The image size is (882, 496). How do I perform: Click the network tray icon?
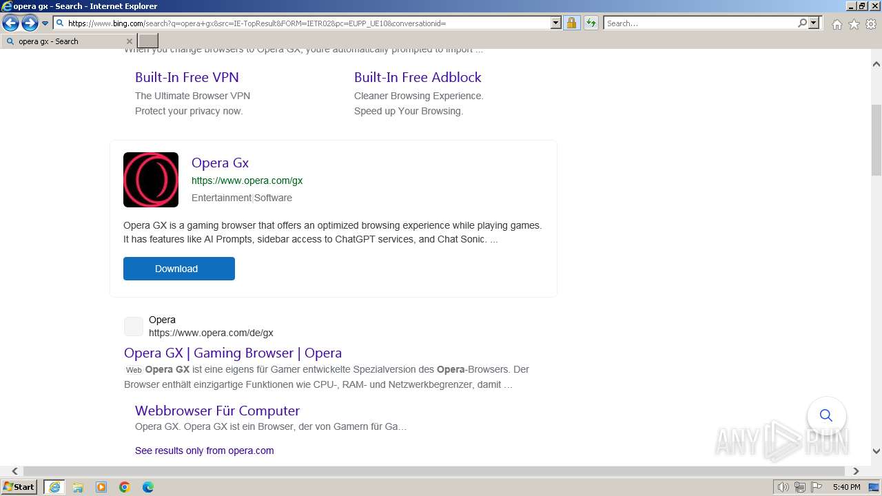(800, 487)
